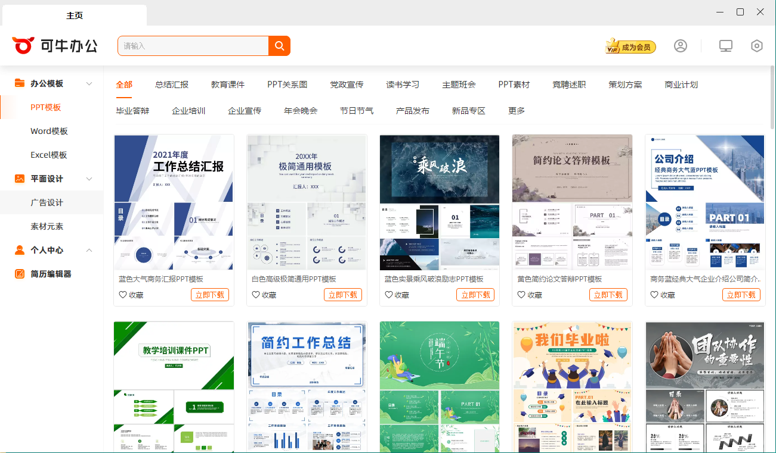Open Word模板 in the sidebar

pyautogui.click(x=49, y=131)
